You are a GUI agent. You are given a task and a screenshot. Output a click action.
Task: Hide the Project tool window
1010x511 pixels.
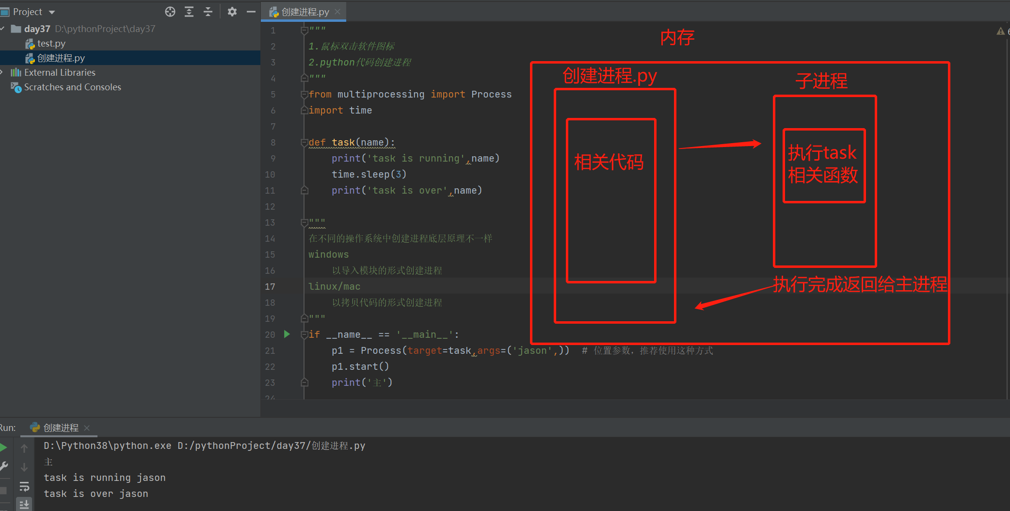click(251, 12)
